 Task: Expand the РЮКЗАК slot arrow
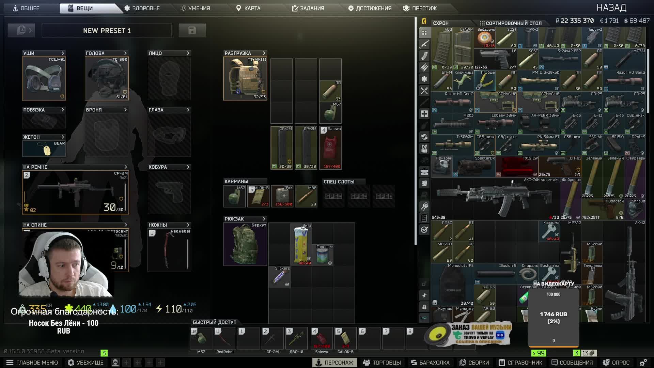(264, 219)
